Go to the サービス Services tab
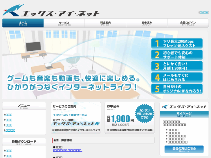Image resolution: width=211 pixels, height=158 pixels. click(x=64, y=23)
